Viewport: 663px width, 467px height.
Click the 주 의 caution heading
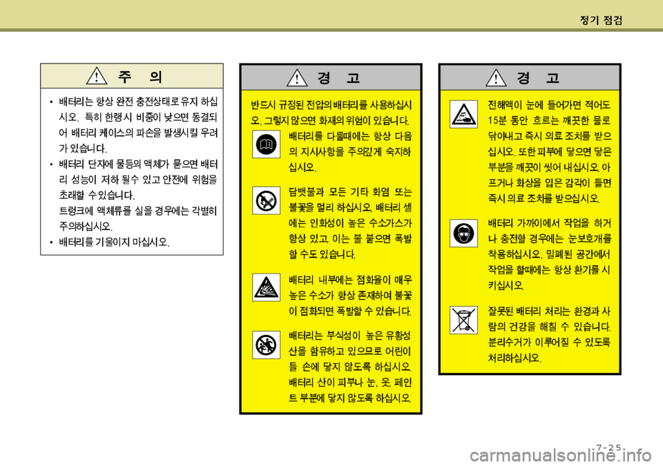pyautogui.click(x=140, y=77)
